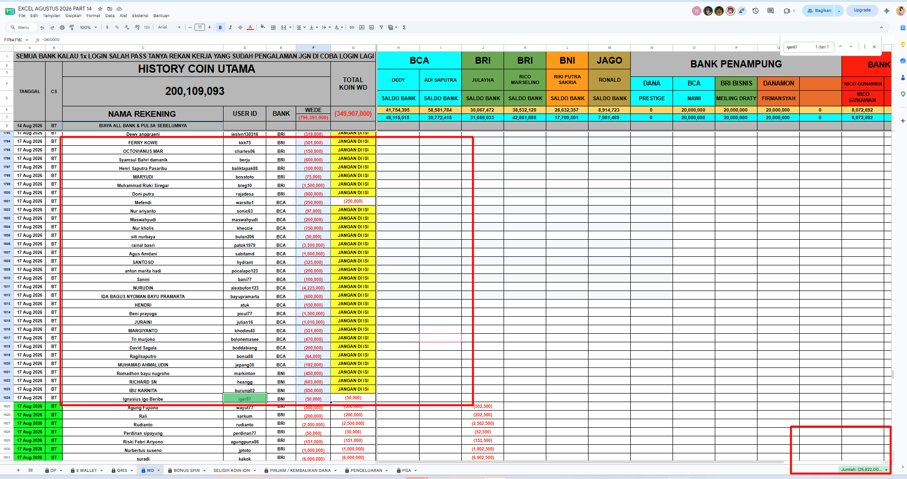Open the fill color bucket
Viewport: 907px width, 479px height.
(x=263, y=28)
